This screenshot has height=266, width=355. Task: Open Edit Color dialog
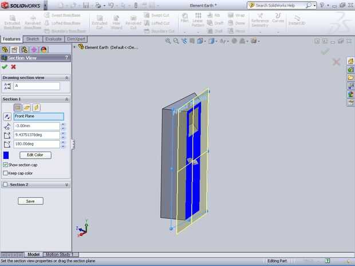coord(35,155)
